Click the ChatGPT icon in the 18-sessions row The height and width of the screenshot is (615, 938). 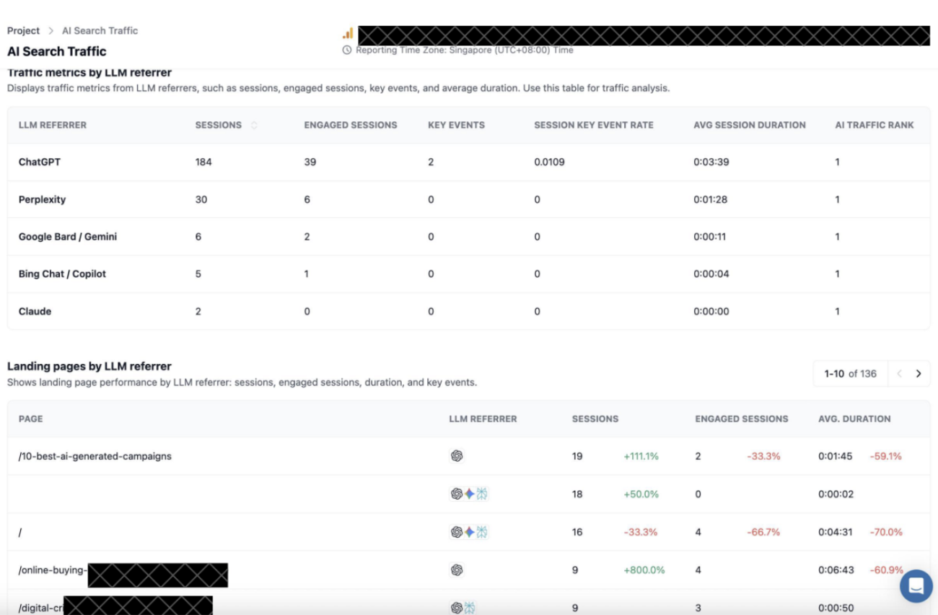(x=457, y=494)
